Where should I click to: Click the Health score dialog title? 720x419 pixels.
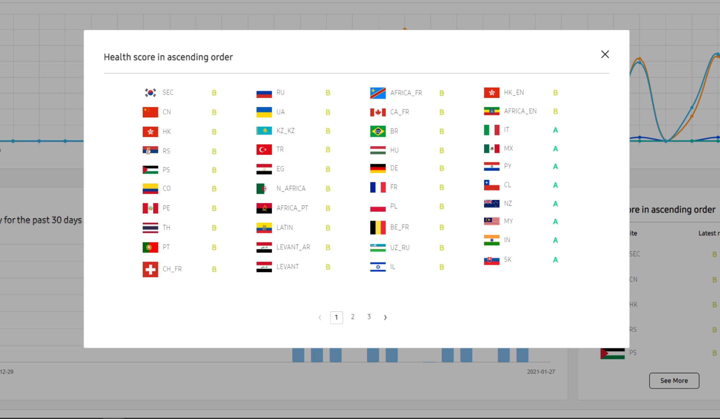(x=168, y=57)
